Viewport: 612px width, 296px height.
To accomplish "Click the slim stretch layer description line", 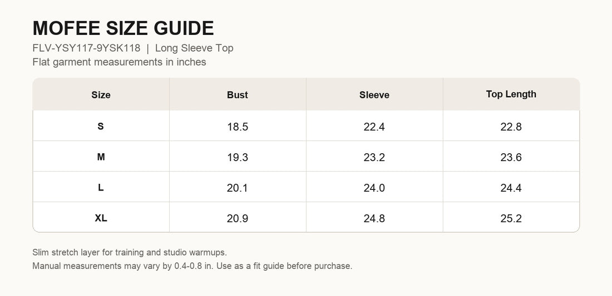I will tap(129, 252).
